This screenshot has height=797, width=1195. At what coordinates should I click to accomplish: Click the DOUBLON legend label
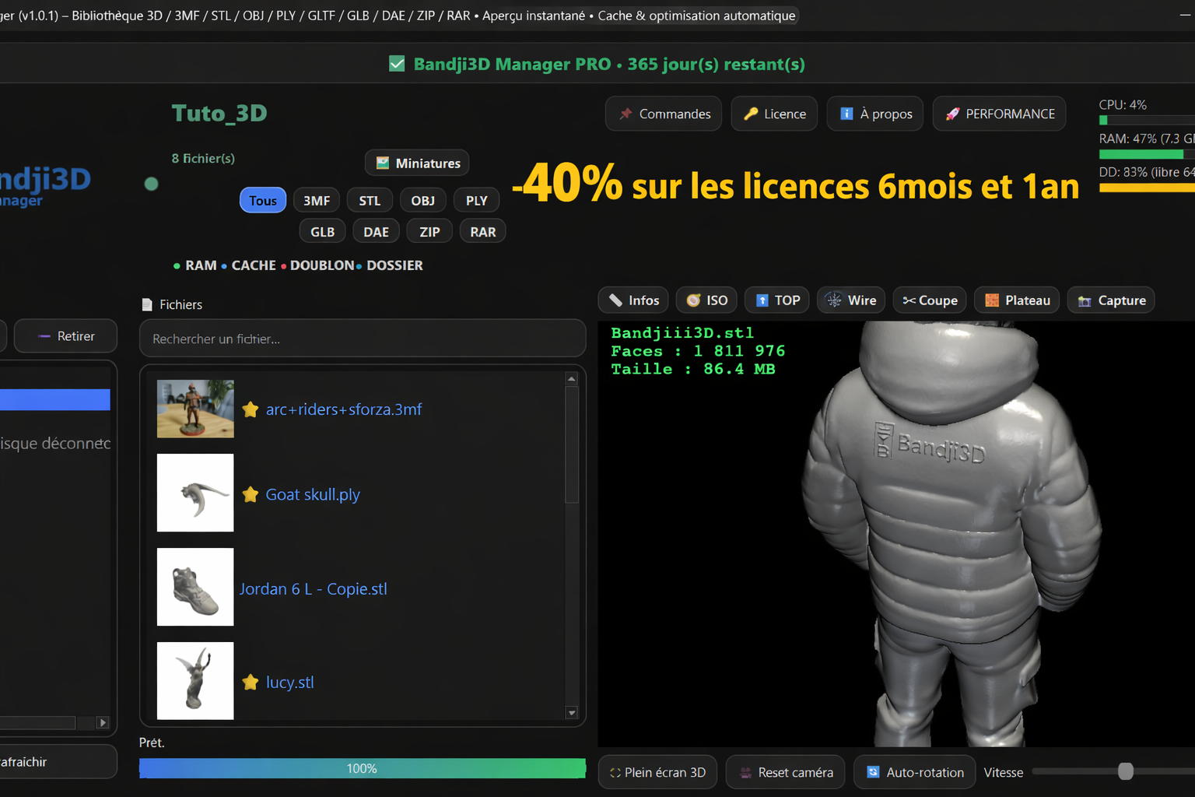(322, 265)
